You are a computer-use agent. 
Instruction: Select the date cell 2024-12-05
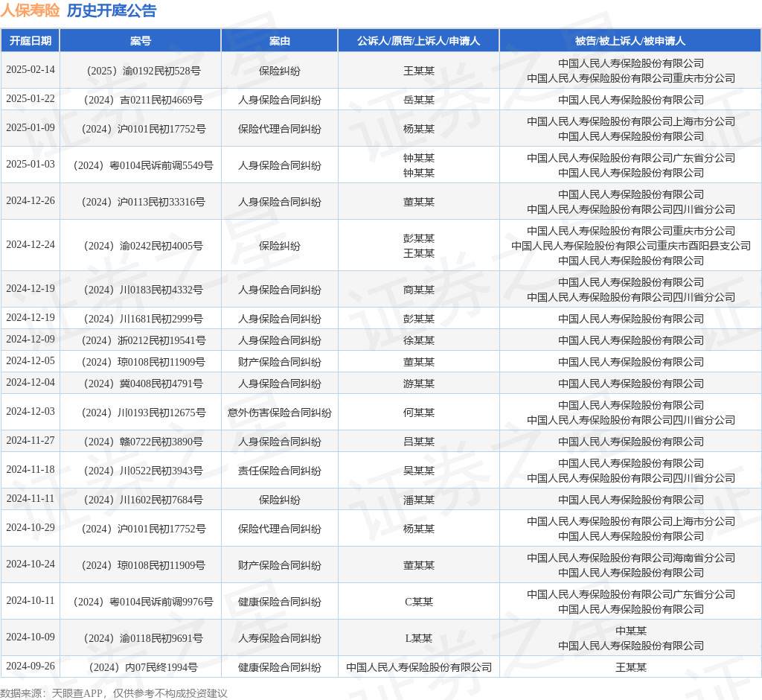pos(30,361)
